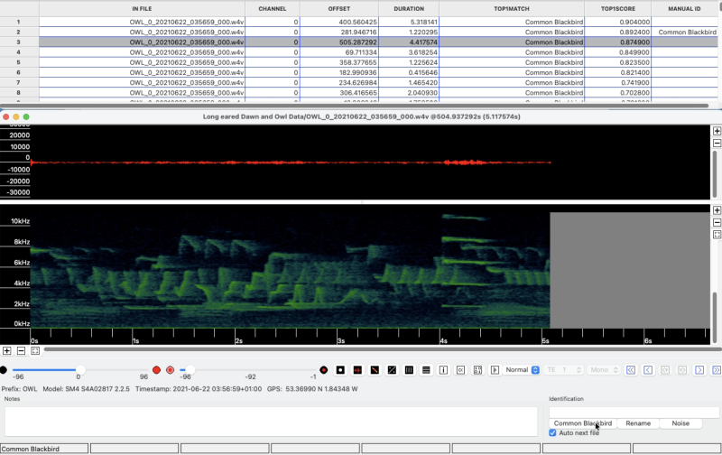Click the solid red circle icon

tap(156, 370)
